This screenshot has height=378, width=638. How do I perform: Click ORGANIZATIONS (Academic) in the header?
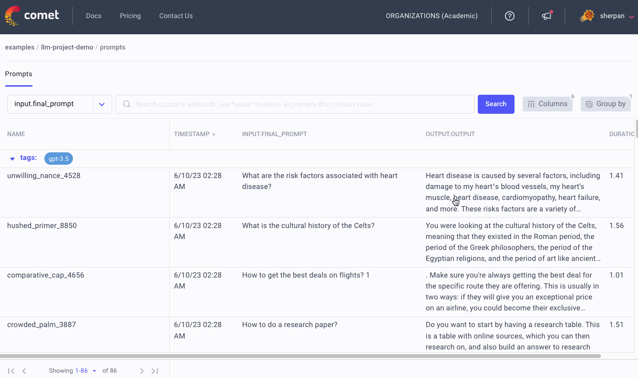(432, 16)
